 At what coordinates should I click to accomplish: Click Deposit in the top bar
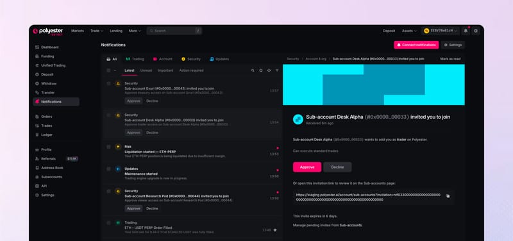tap(389, 31)
